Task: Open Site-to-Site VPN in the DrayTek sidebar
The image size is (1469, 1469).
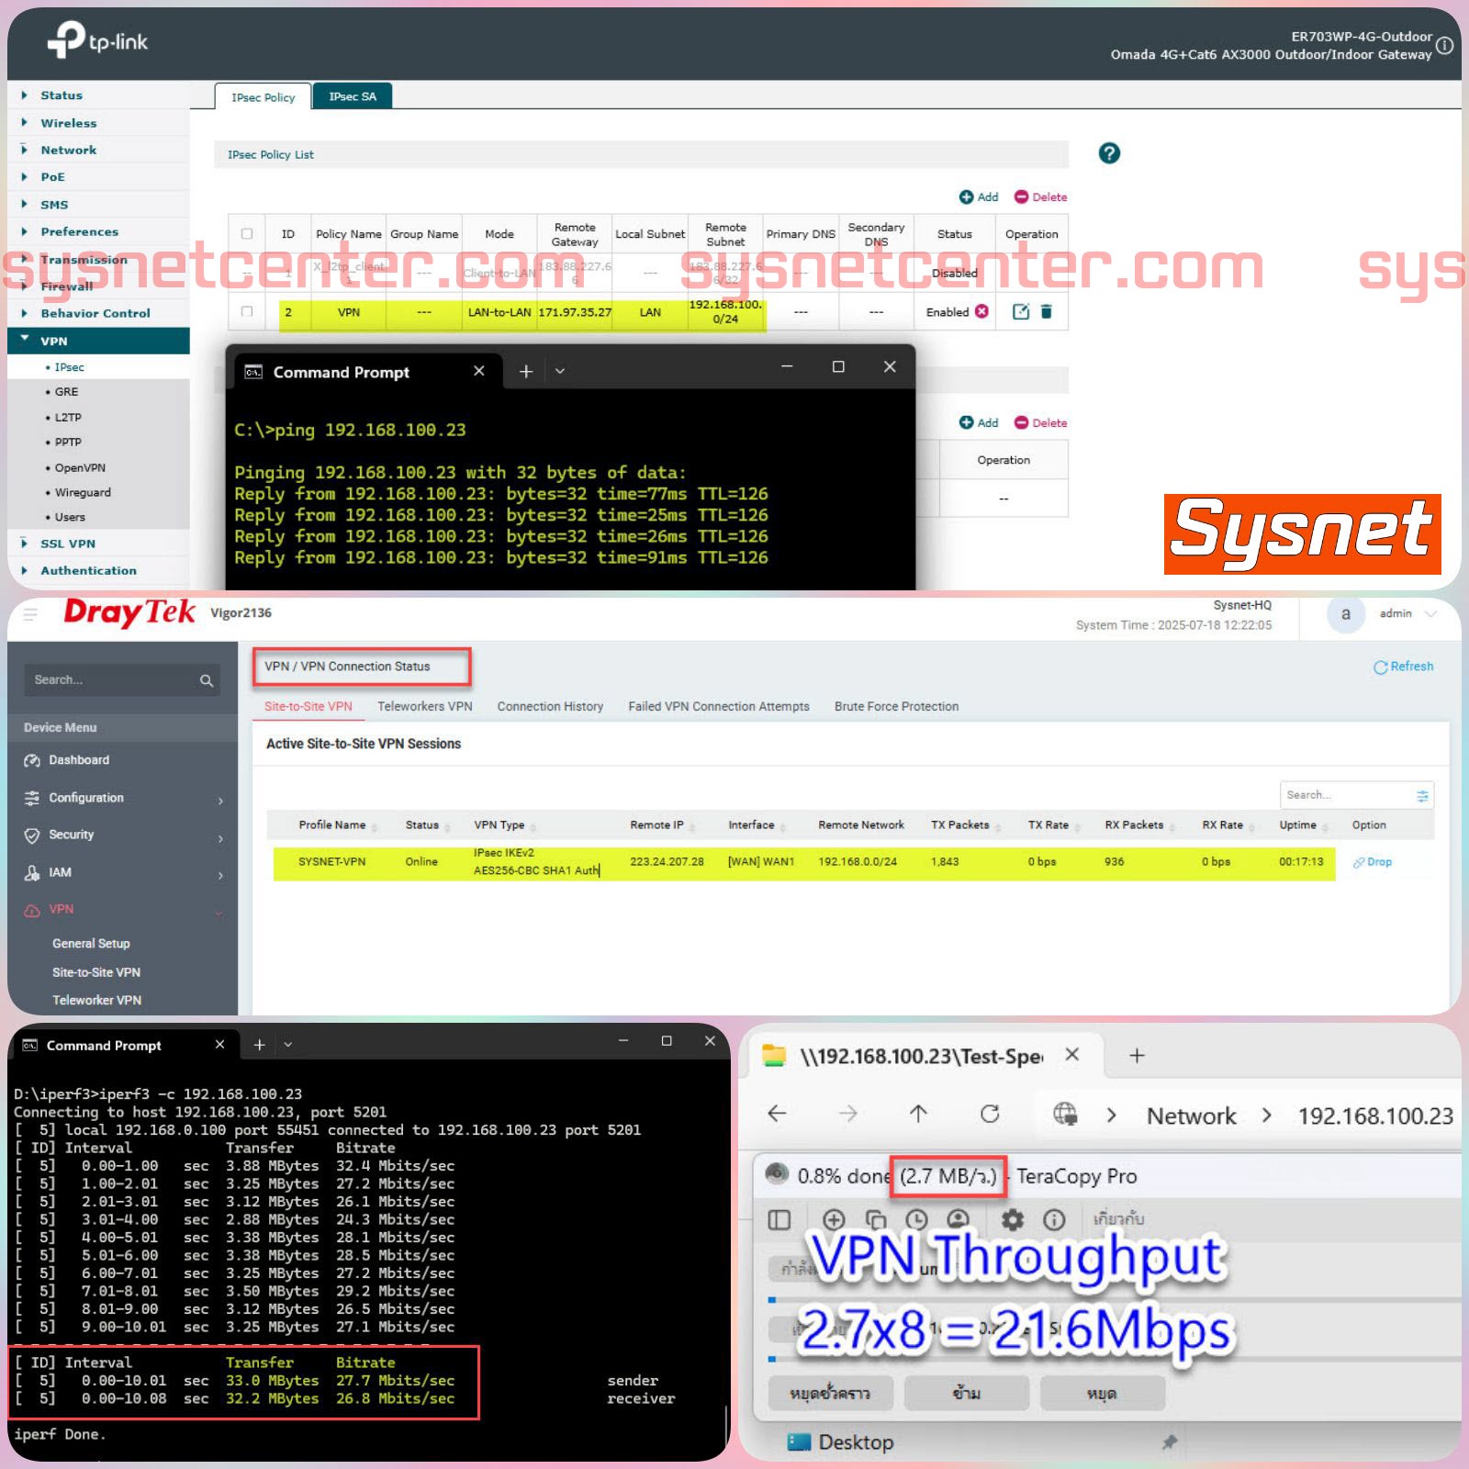Action: [x=96, y=972]
